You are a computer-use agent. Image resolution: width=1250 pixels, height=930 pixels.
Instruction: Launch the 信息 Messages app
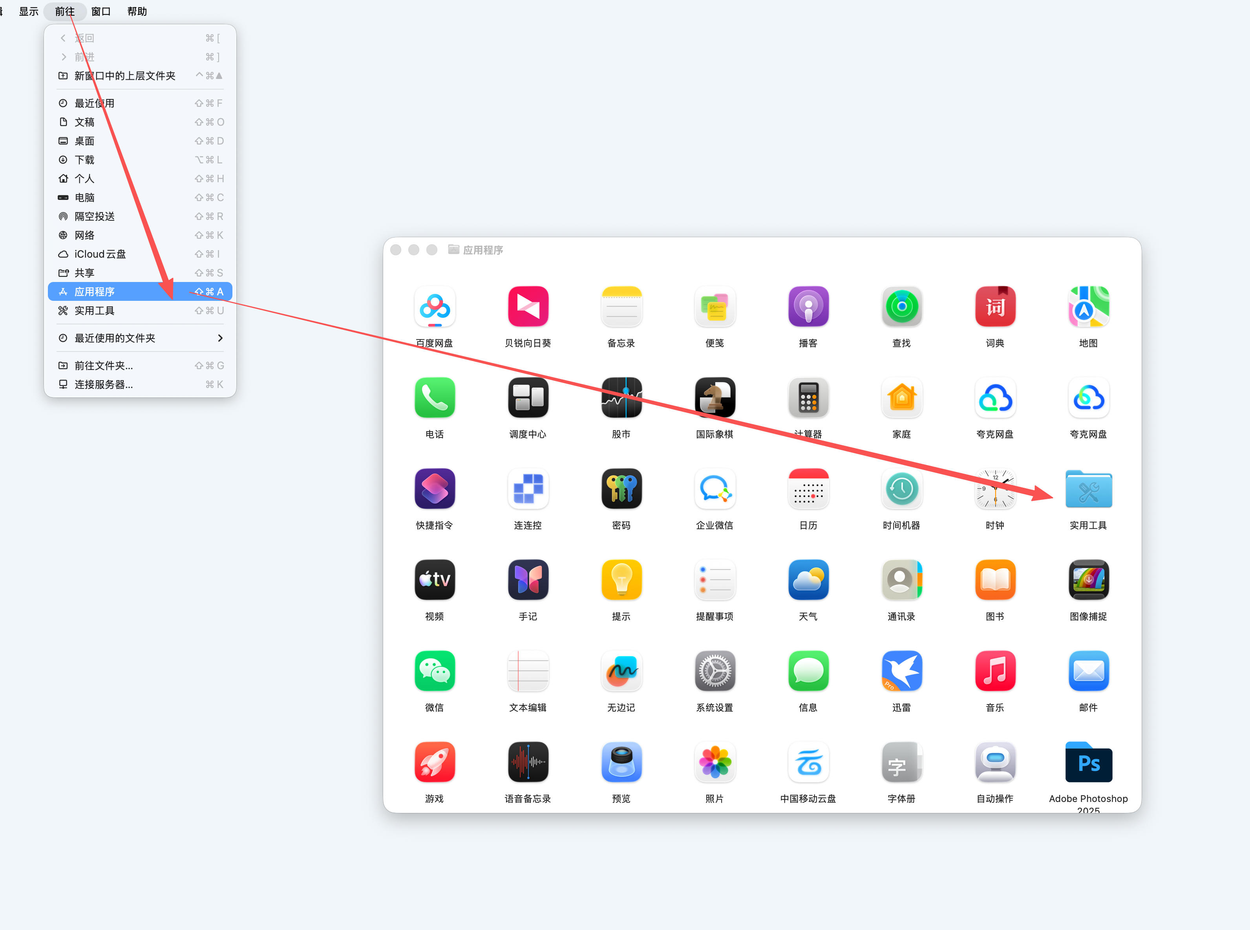point(808,672)
